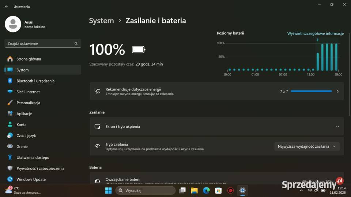The height and width of the screenshot is (197, 351).
Task: Open Microsoft Edge from the taskbar
Action: point(206,190)
